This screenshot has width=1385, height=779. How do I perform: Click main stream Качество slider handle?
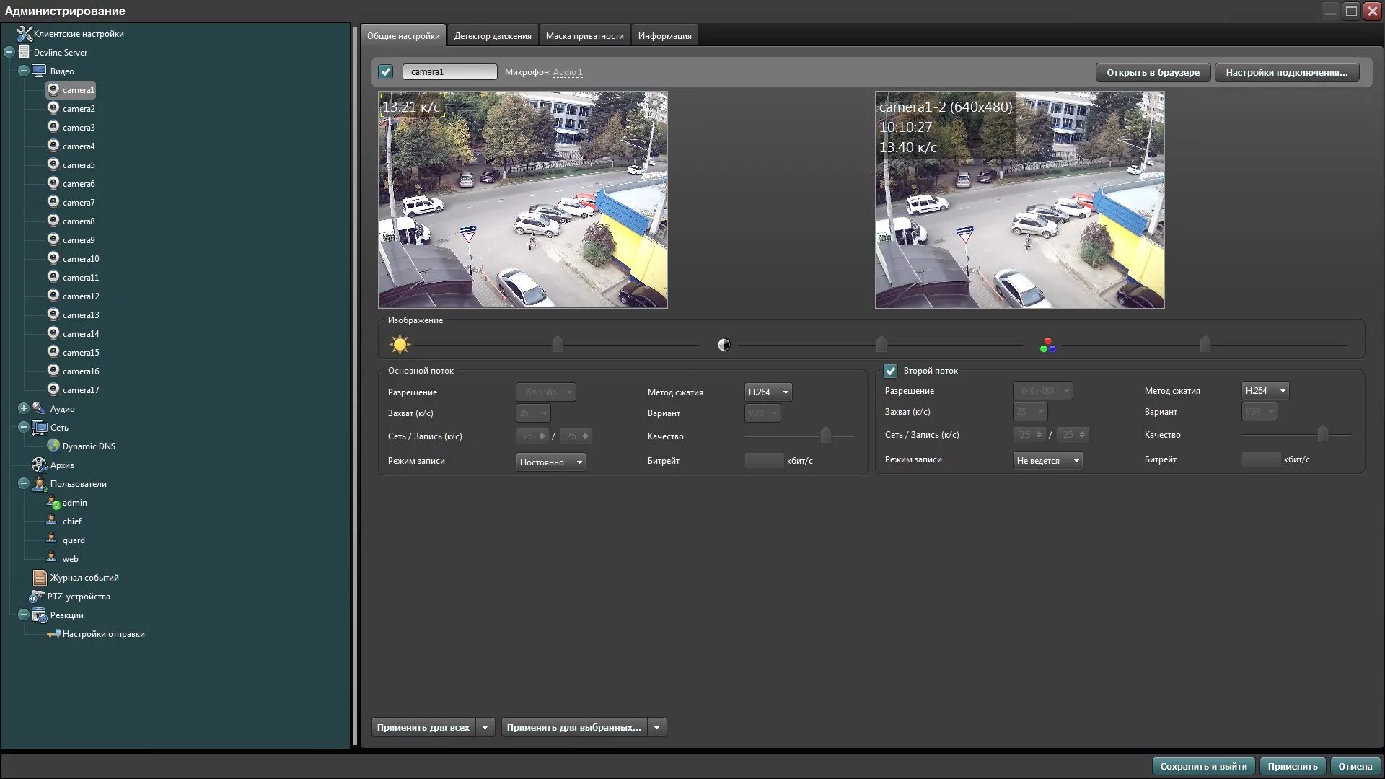826,435
